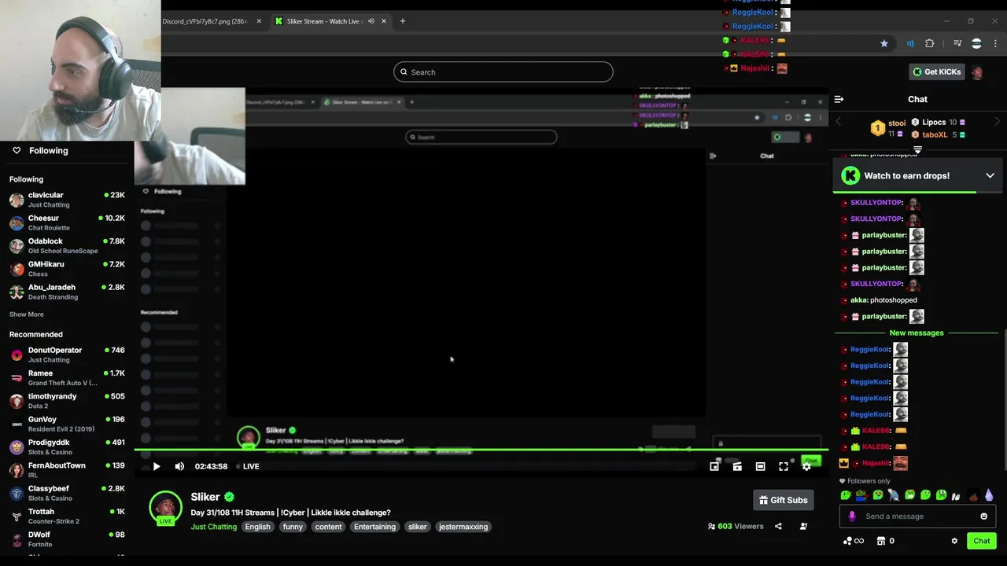
Task: Click the Get KICKs button
Action: tap(936, 72)
